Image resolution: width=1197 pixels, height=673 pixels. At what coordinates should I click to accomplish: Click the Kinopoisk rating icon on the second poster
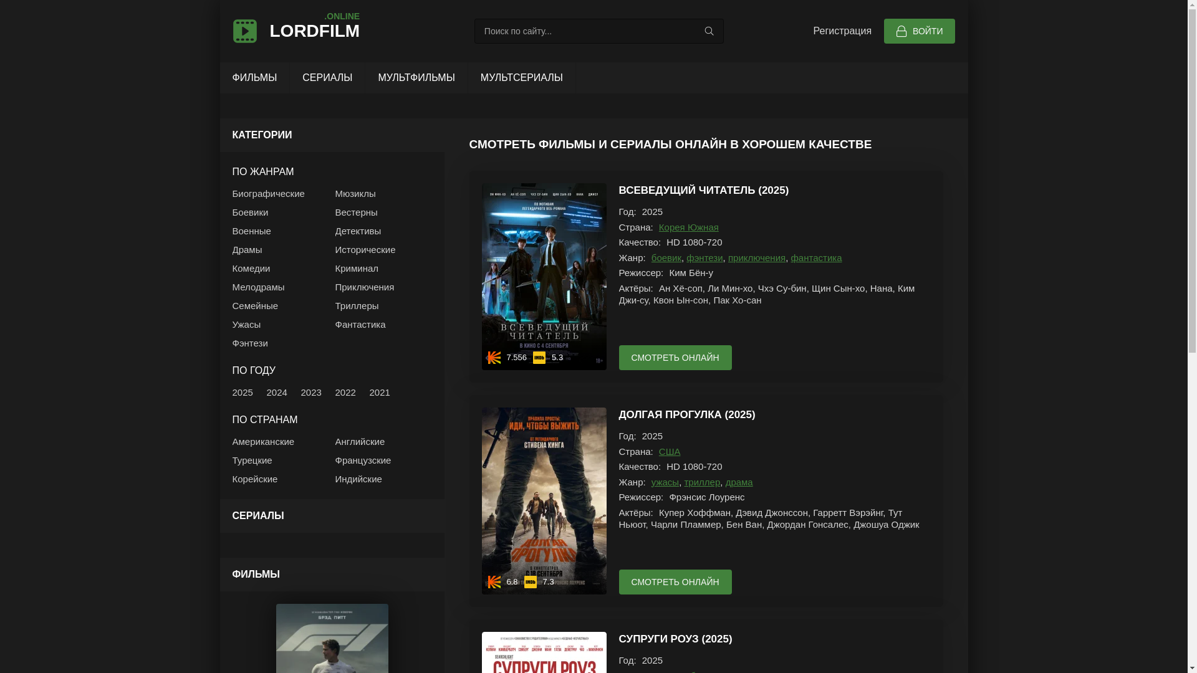pyautogui.click(x=494, y=582)
